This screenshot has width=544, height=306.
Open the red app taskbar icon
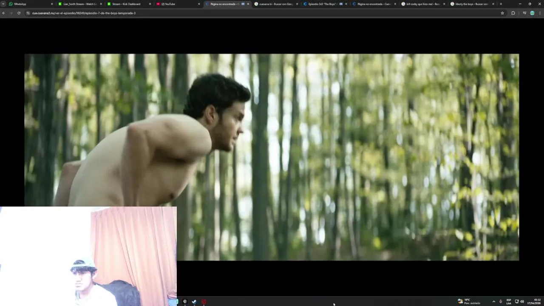point(204,302)
